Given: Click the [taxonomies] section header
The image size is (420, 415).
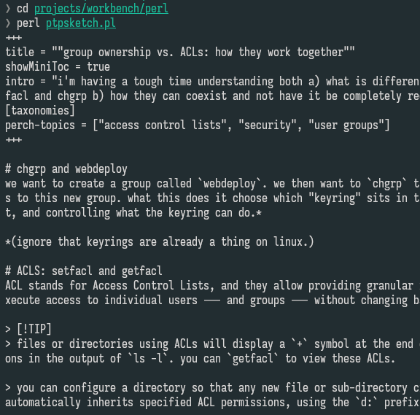Looking at the screenshot, I should [40, 111].
